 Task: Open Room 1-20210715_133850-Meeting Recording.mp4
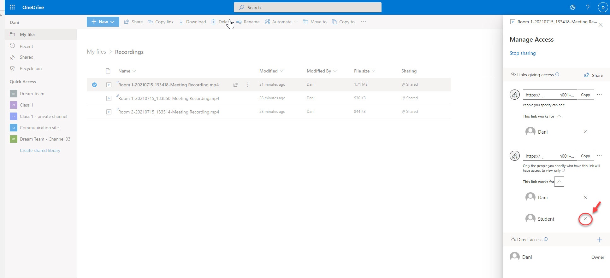tap(169, 98)
